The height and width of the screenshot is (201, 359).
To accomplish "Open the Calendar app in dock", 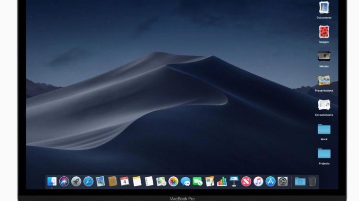I will [x=125, y=182].
